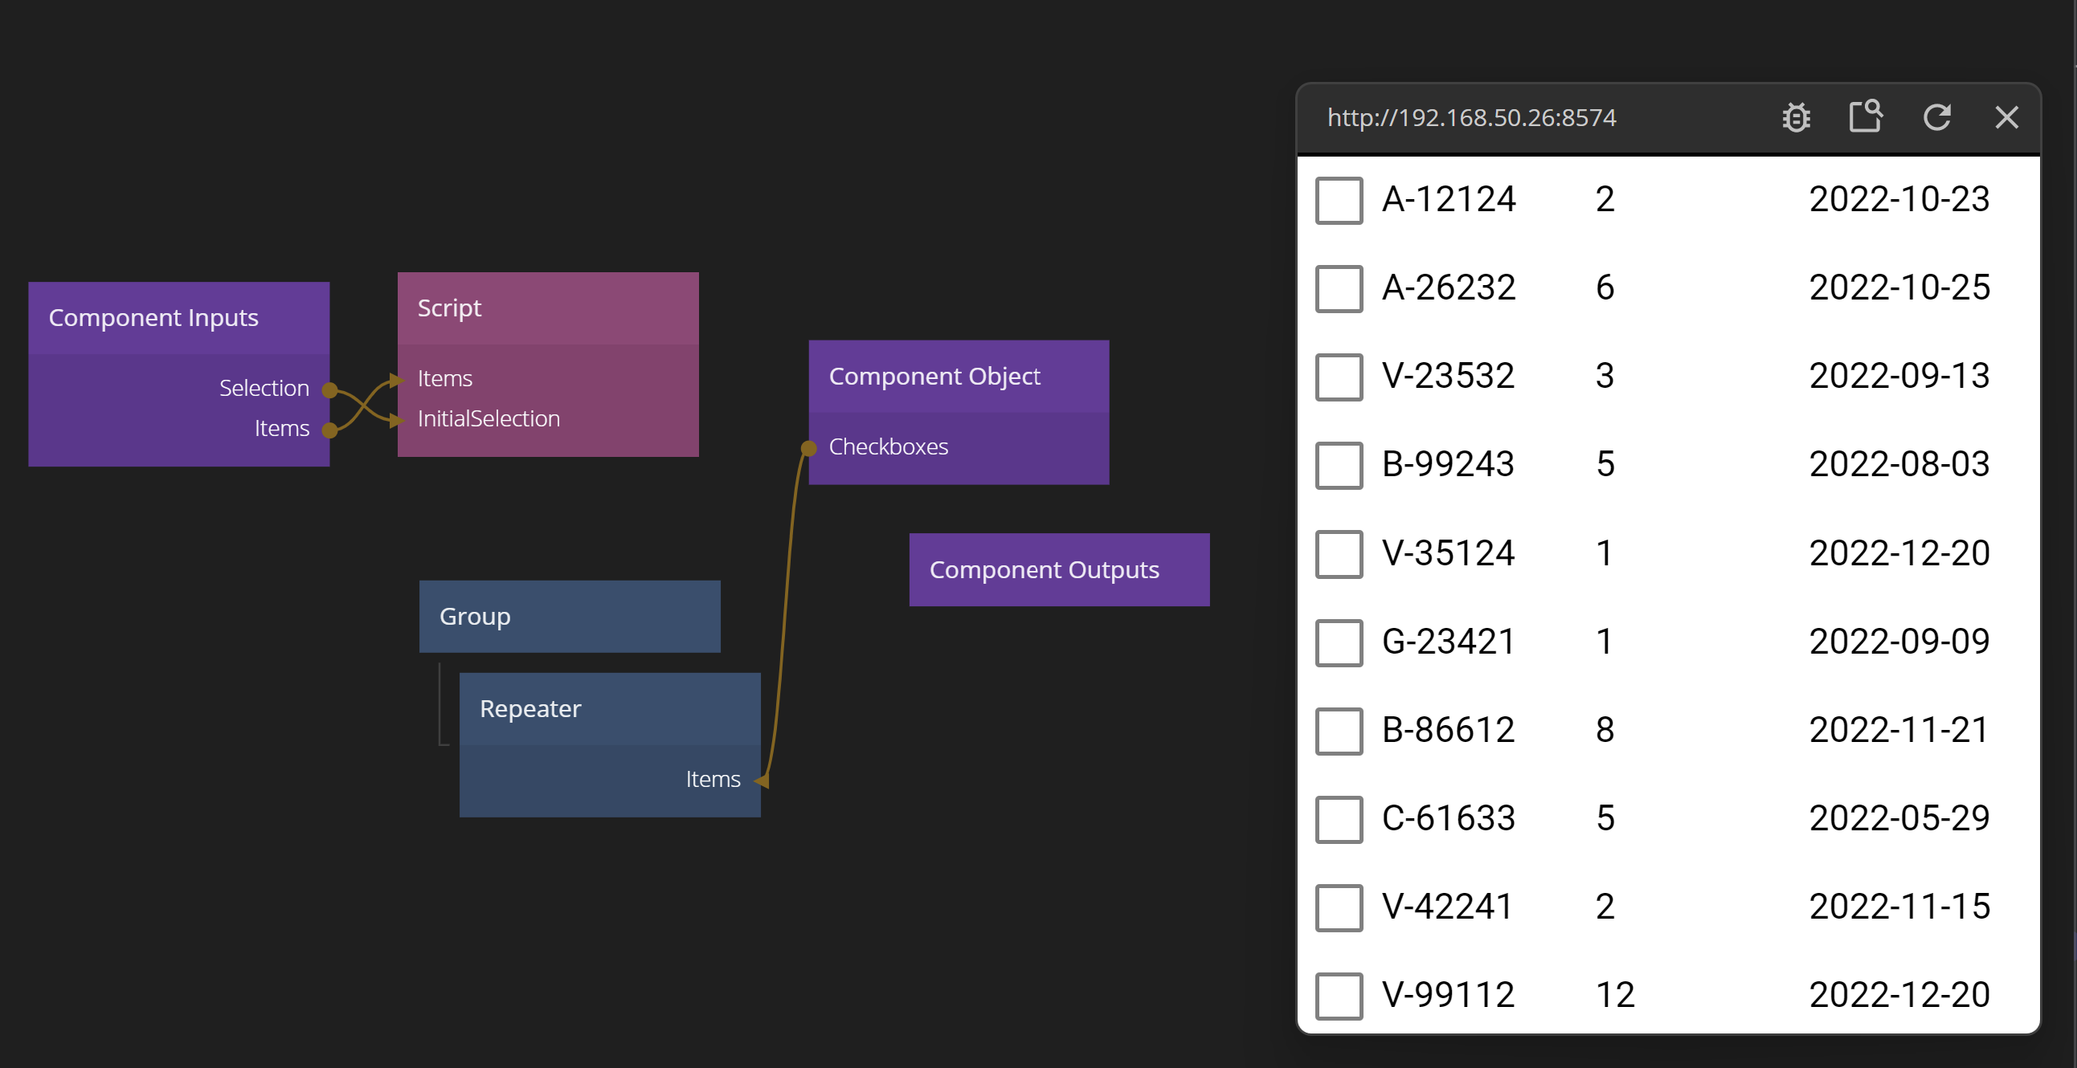This screenshot has width=2077, height=1068.
Task: Enable the B-86612 row checkbox
Action: point(1339,730)
